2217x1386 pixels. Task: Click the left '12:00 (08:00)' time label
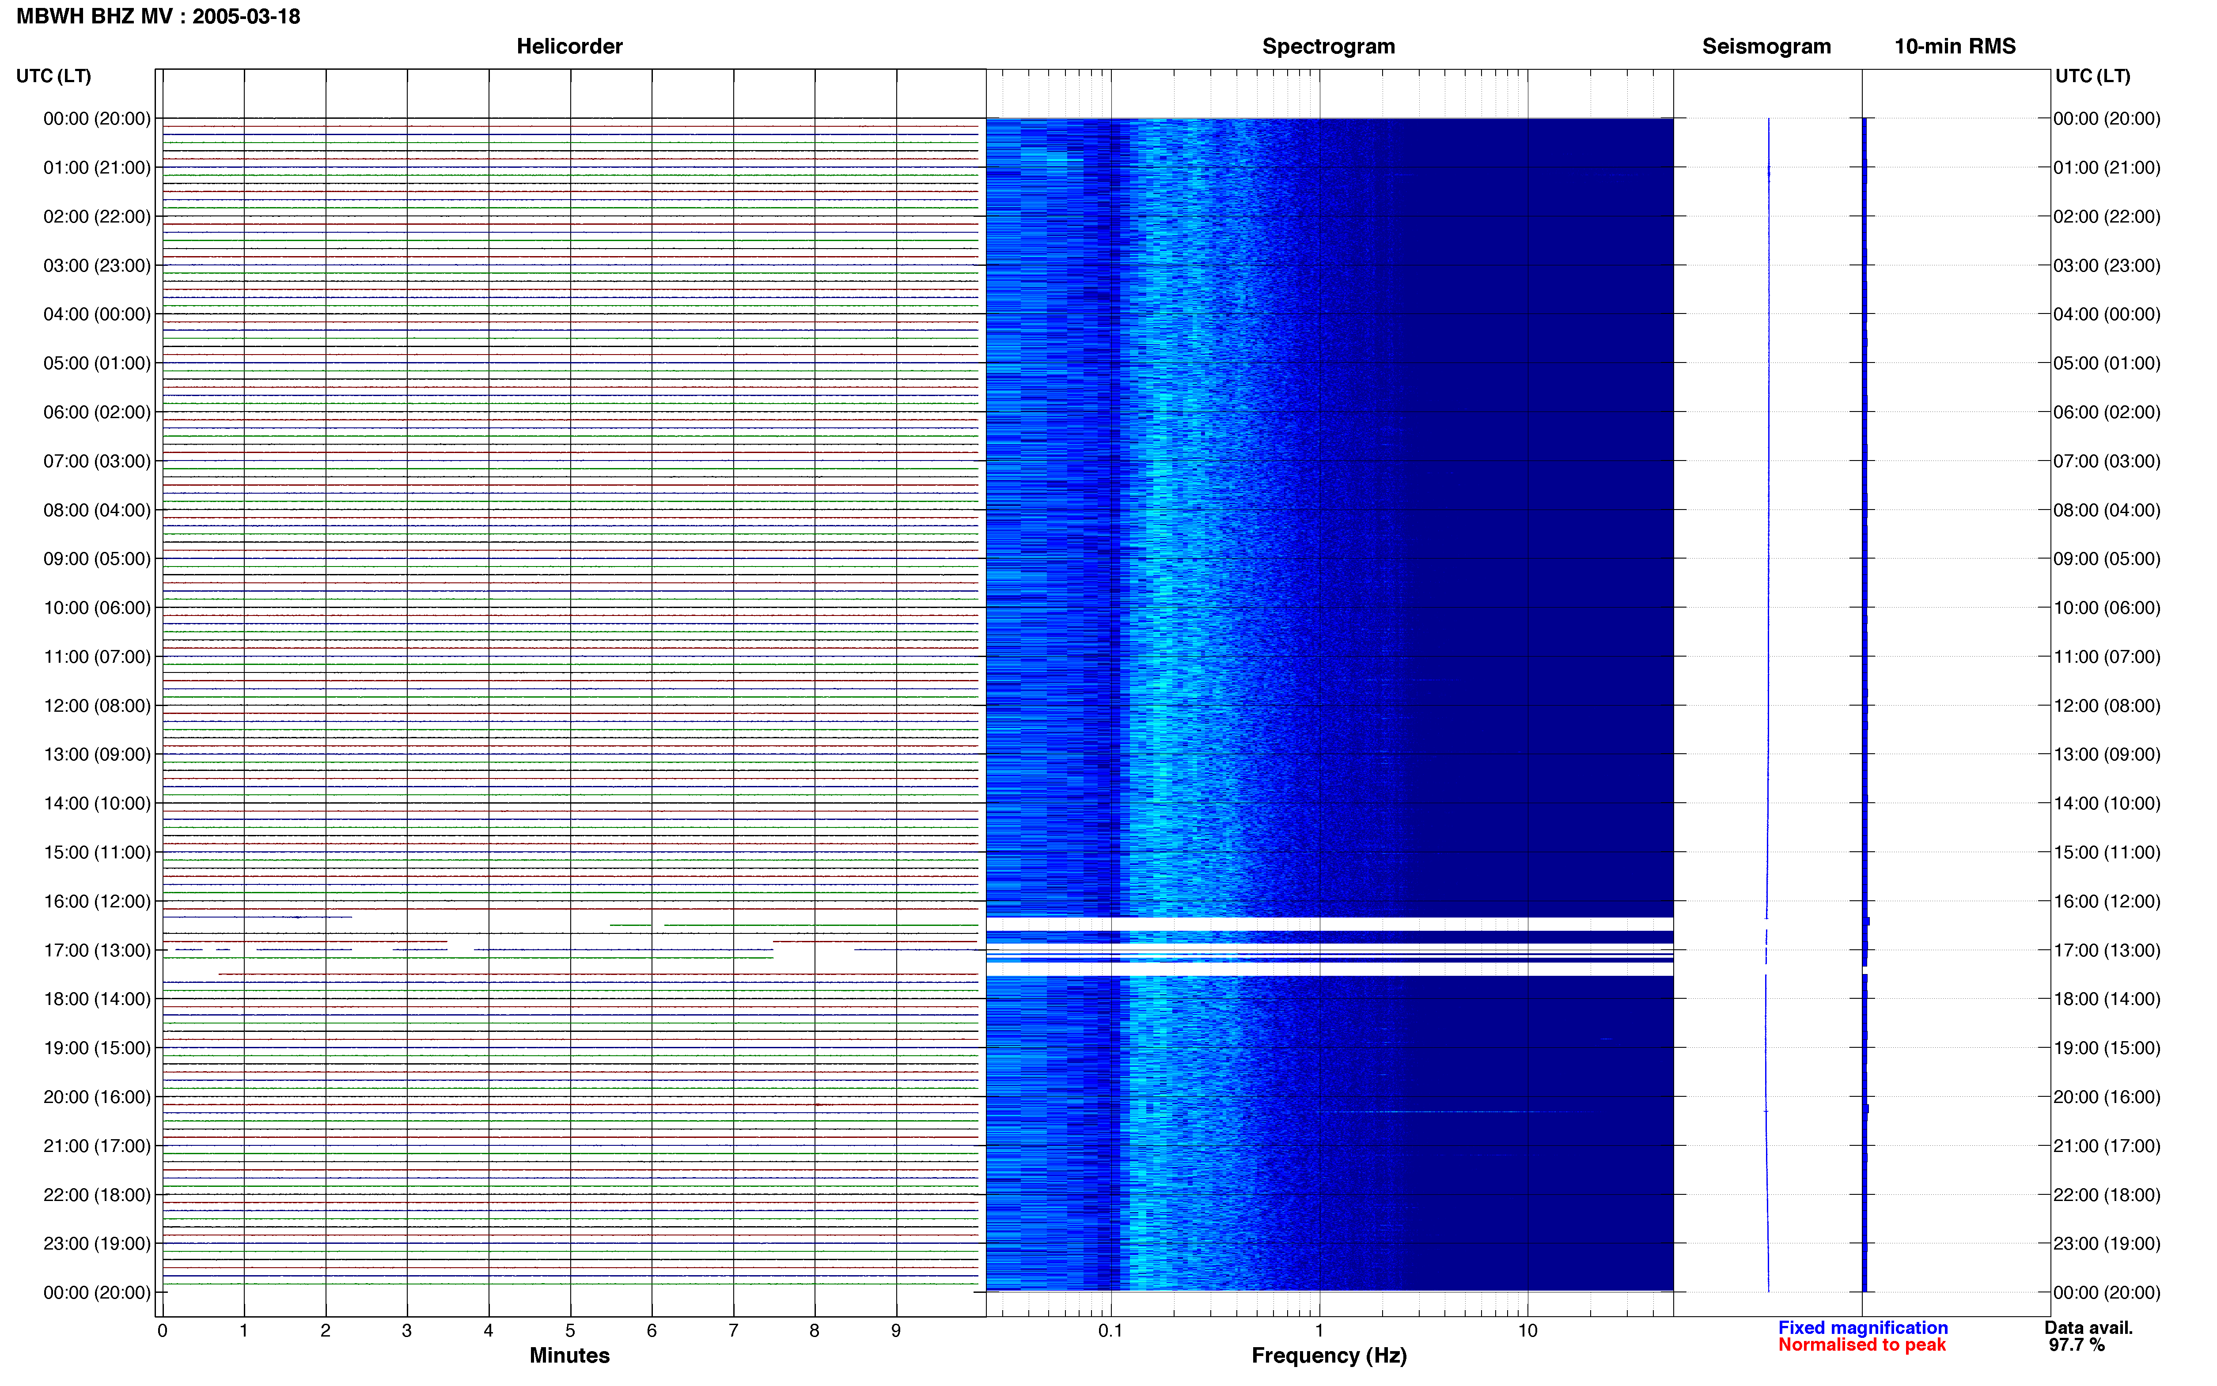97,706
